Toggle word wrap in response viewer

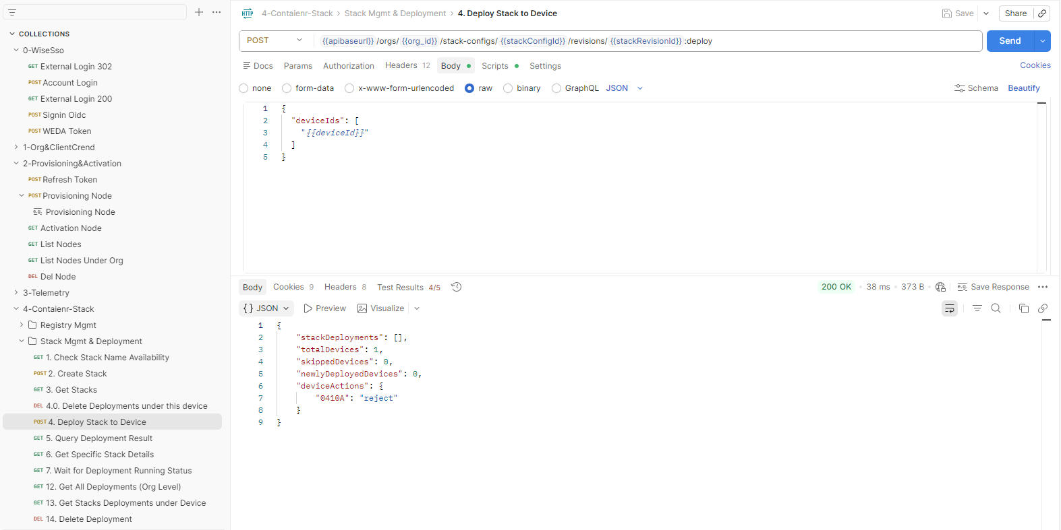pyautogui.click(x=950, y=308)
